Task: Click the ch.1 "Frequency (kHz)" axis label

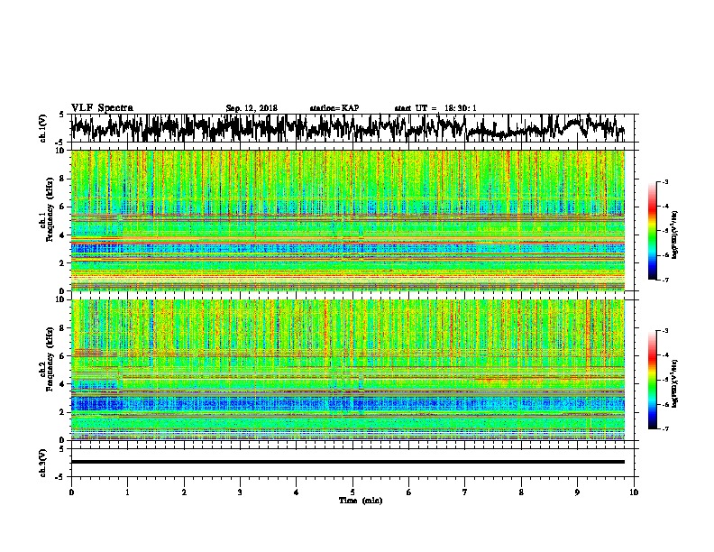Action: pyautogui.click(x=50, y=210)
